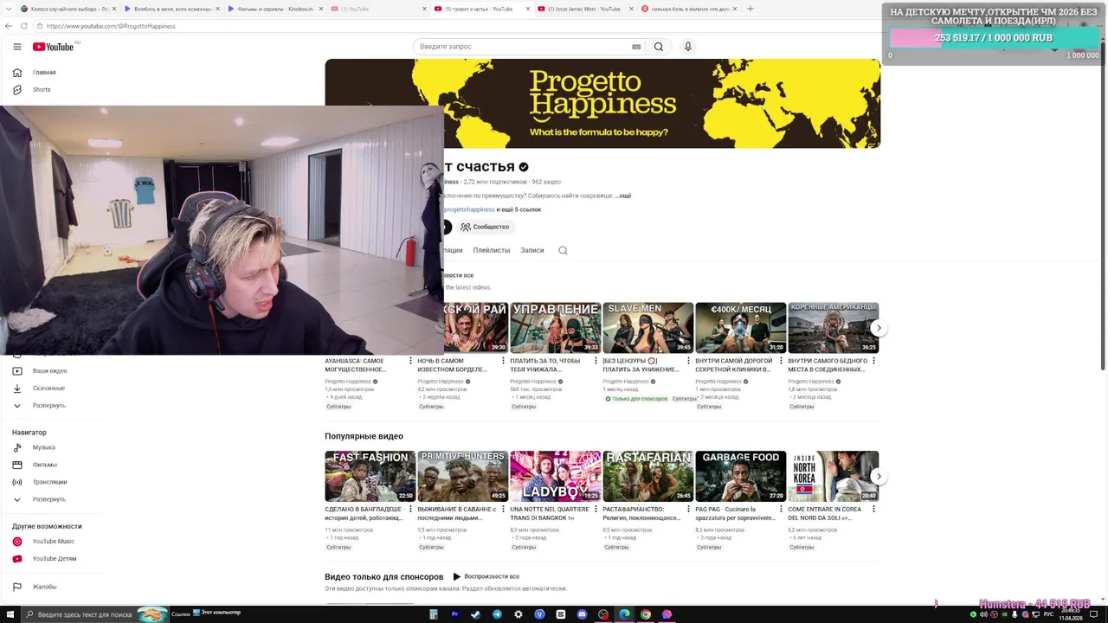Screen dimensions: 1108x623
Task: Open Скачанные in the sidebar
Action: (x=48, y=389)
